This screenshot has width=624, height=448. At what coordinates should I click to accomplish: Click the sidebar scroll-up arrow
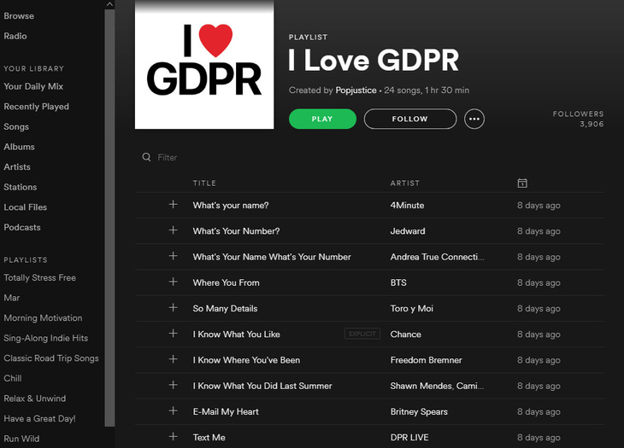click(109, 4)
